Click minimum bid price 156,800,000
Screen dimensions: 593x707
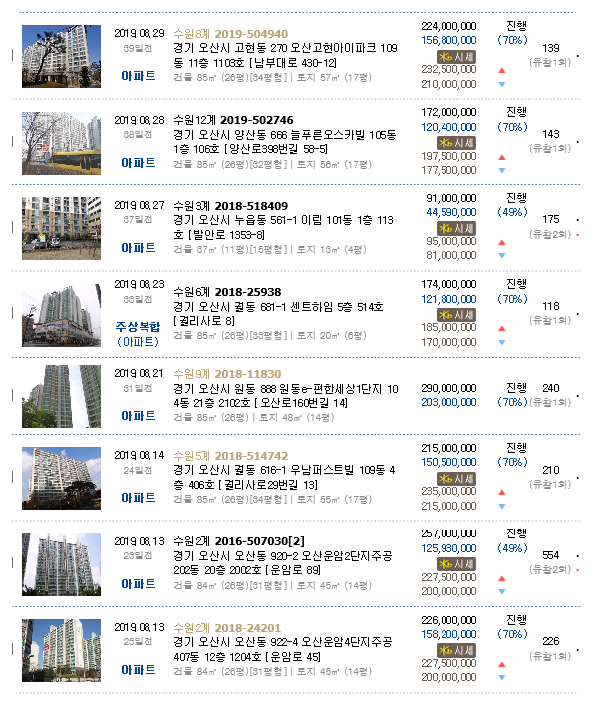tap(448, 40)
